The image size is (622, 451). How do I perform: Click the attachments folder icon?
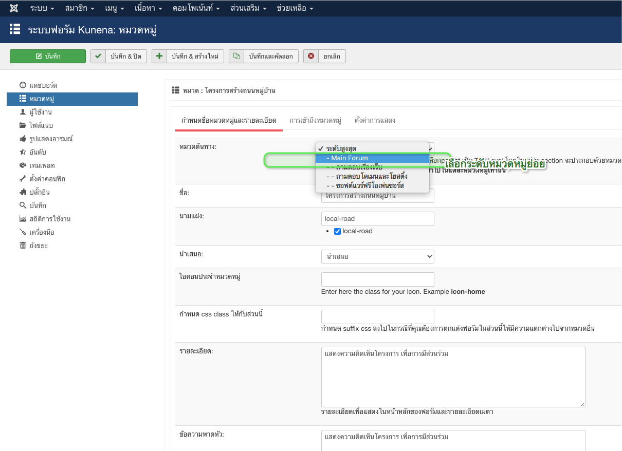tap(23, 125)
